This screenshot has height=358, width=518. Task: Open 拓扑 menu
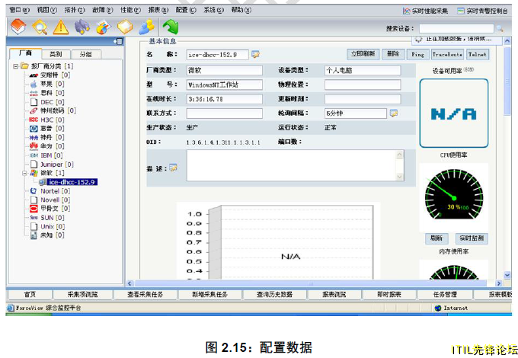tap(75, 10)
